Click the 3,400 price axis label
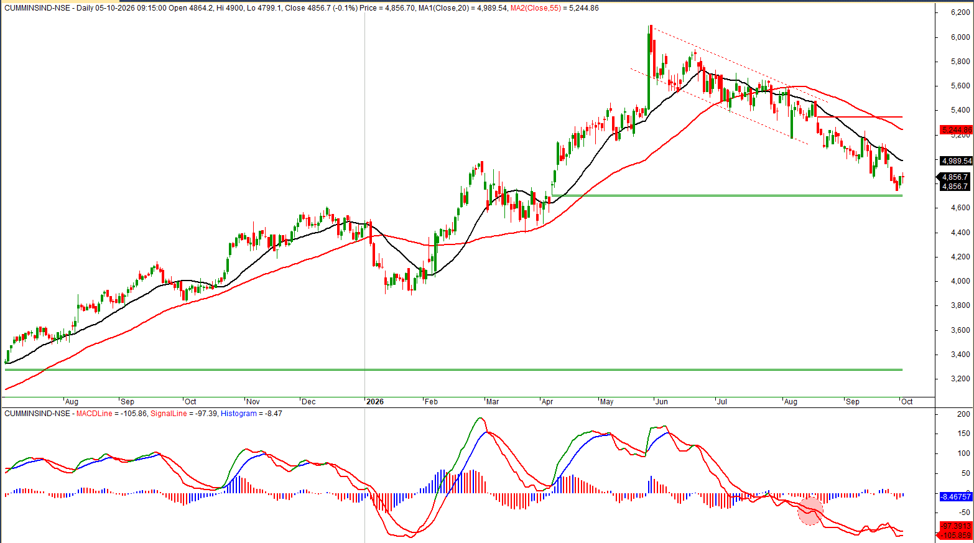Screen dimensions: 974x543 (x=960, y=355)
